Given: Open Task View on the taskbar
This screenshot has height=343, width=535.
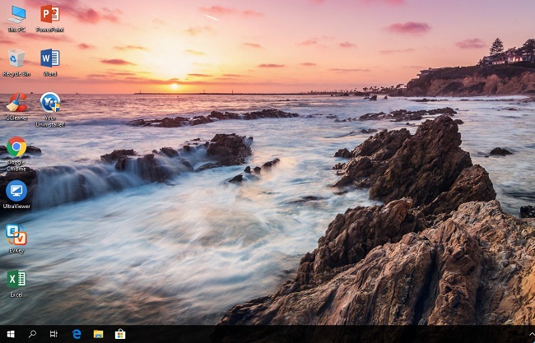Looking at the screenshot, I should (53, 334).
